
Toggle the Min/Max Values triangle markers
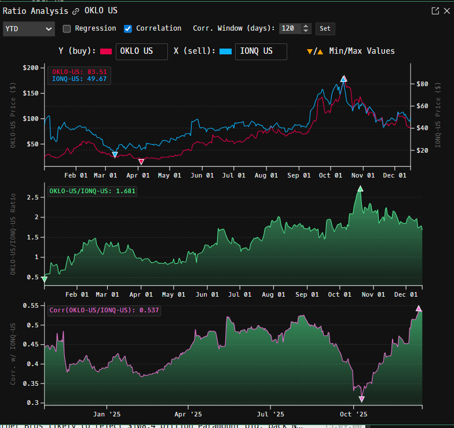coord(315,52)
